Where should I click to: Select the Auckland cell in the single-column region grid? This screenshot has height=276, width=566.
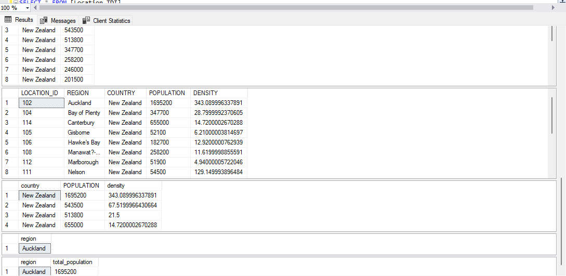tap(35, 248)
